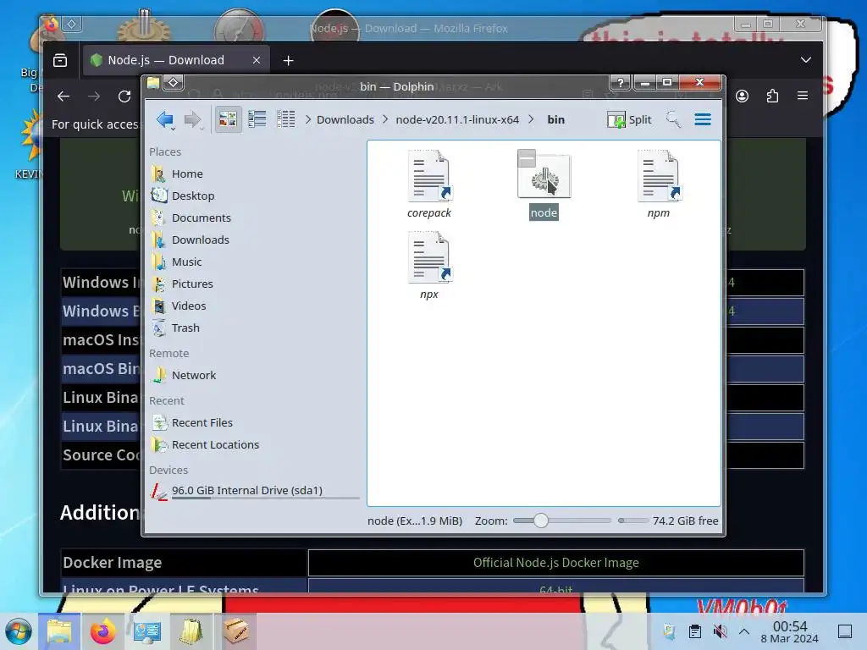Open Dolphin search magnifier
Viewport: 867px width, 650px height.
(673, 119)
